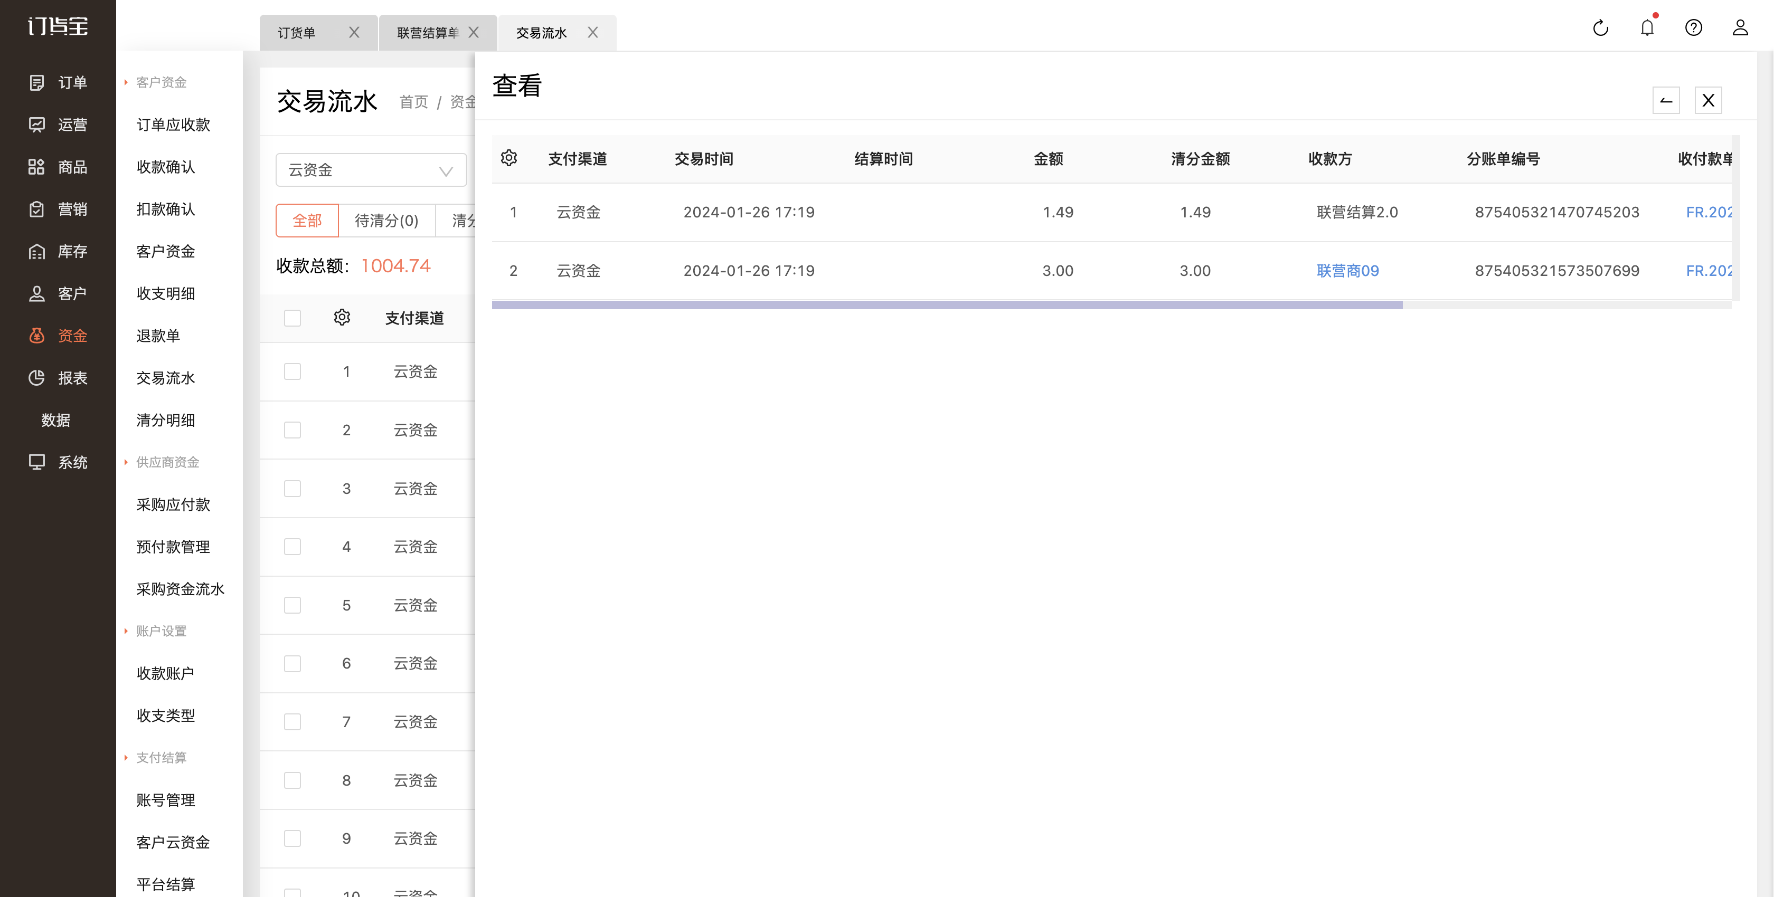Viewport: 1774px width, 897px height.
Task: Open the 联营商09 payee link
Action: (1348, 271)
